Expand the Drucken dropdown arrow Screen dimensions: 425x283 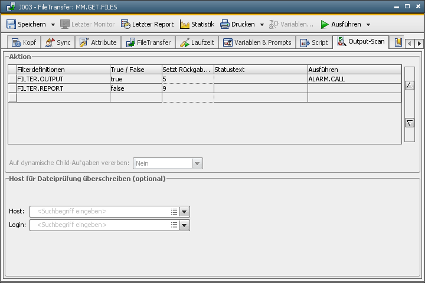(x=262, y=25)
